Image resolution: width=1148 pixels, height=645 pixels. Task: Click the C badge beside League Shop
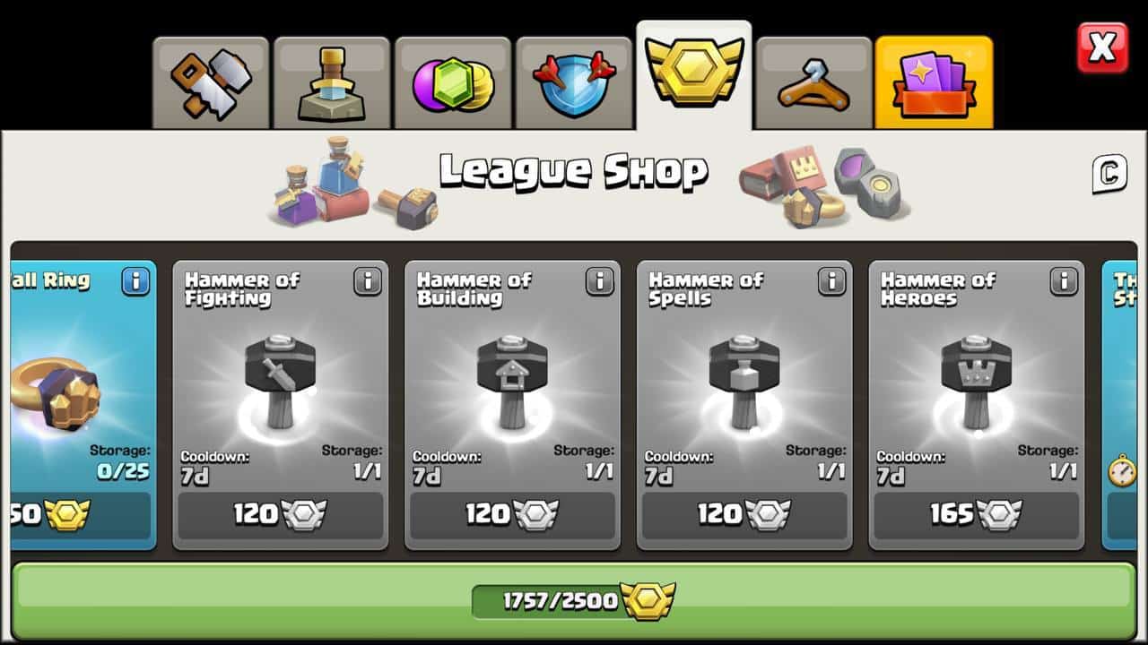coord(1109,174)
